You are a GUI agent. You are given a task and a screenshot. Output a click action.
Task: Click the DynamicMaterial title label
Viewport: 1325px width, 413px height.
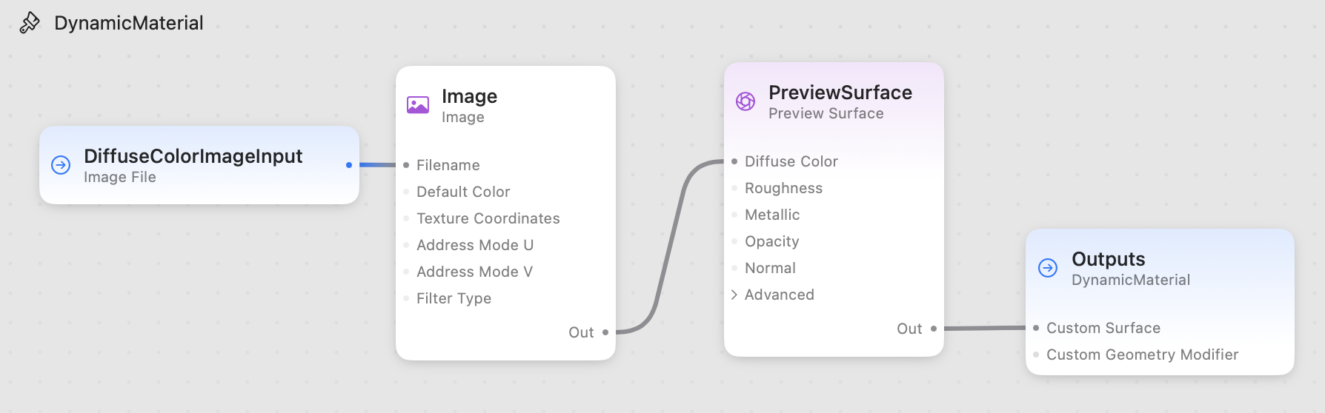coord(129,23)
